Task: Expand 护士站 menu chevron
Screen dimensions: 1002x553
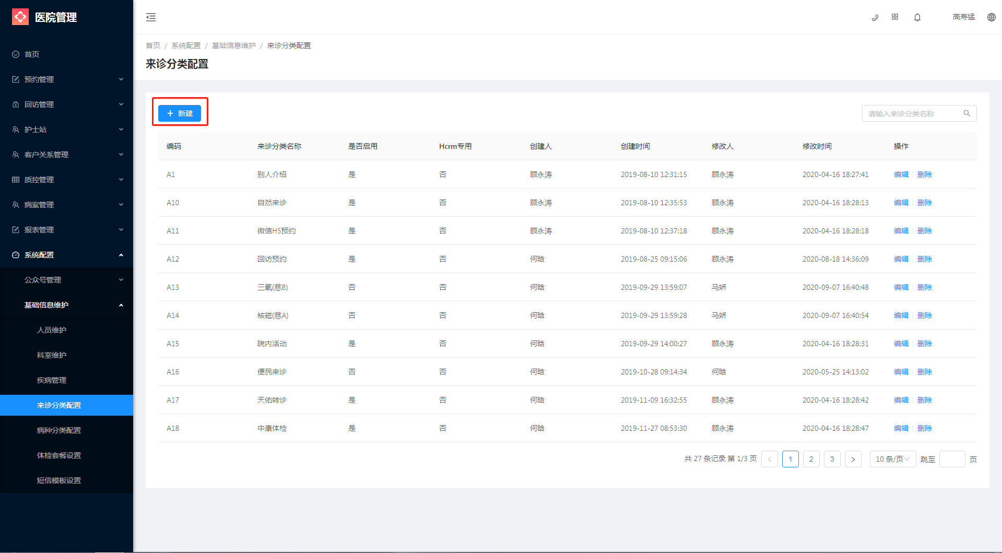Action: pos(121,130)
